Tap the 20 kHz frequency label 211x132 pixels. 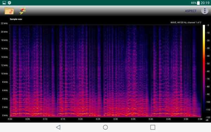point(4,32)
